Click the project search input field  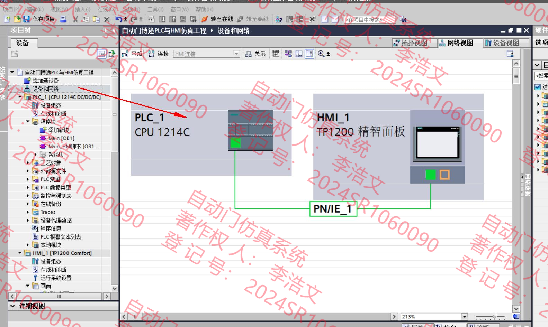pos(370,20)
